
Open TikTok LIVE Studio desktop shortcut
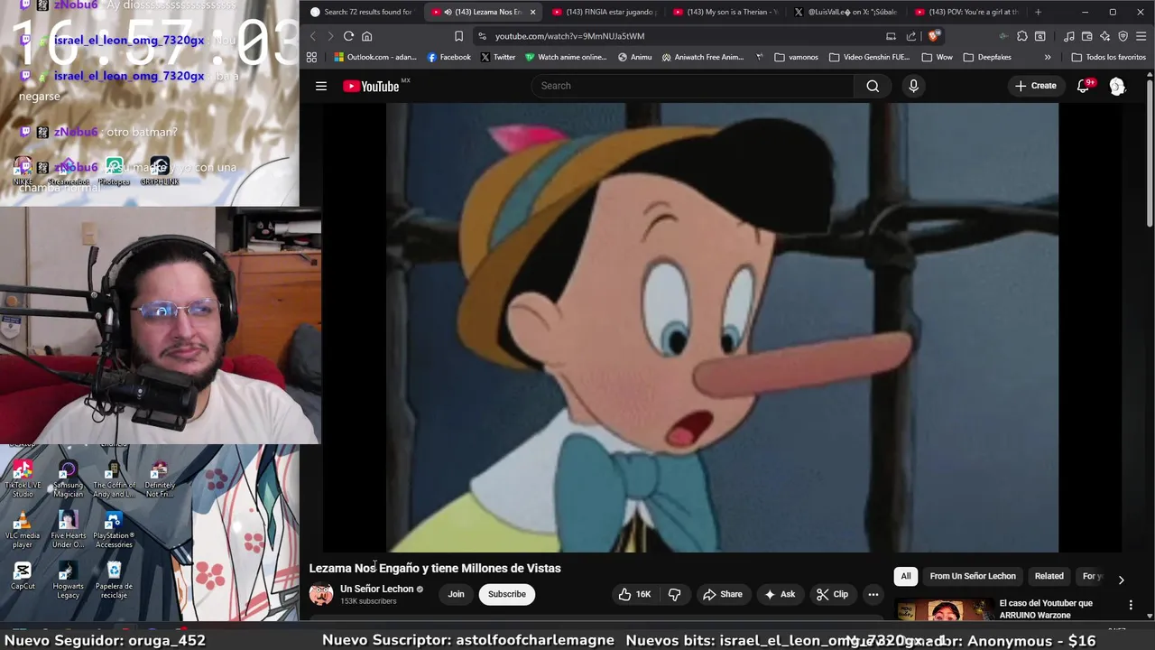(23, 479)
